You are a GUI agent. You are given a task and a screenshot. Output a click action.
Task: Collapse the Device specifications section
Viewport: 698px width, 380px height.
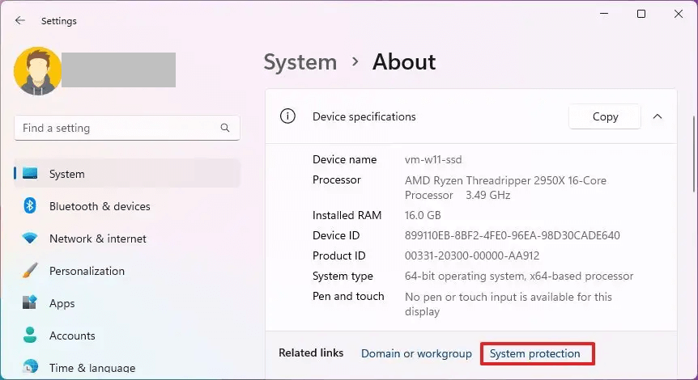[658, 116]
